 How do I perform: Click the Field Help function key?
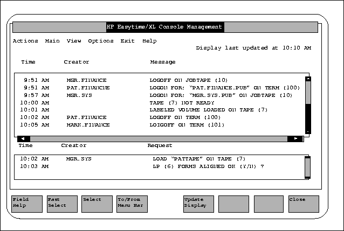(x=27, y=204)
